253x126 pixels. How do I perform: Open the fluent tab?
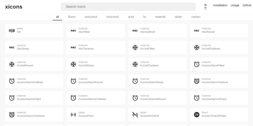72,17
